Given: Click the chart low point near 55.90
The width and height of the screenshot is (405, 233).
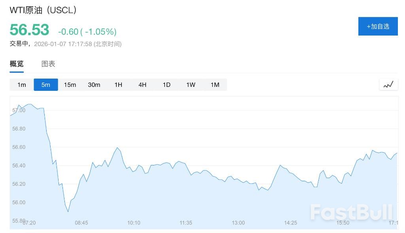Looking at the screenshot, I should [68, 212].
